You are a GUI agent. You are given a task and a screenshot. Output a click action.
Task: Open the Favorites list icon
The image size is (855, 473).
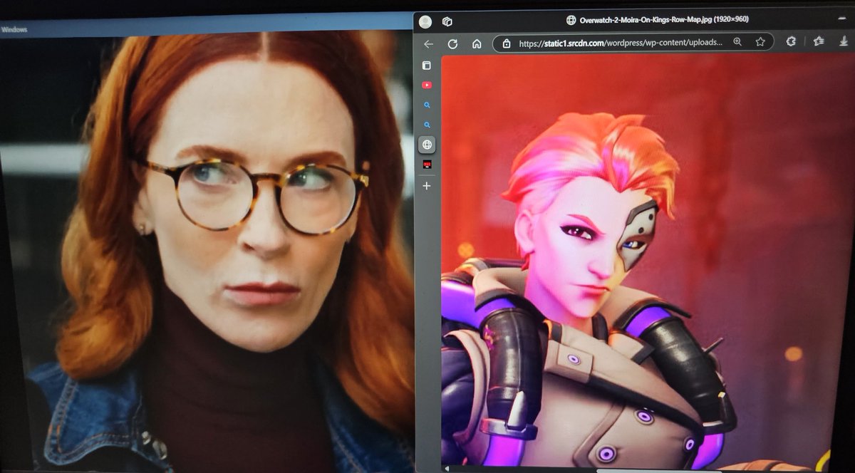819,41
